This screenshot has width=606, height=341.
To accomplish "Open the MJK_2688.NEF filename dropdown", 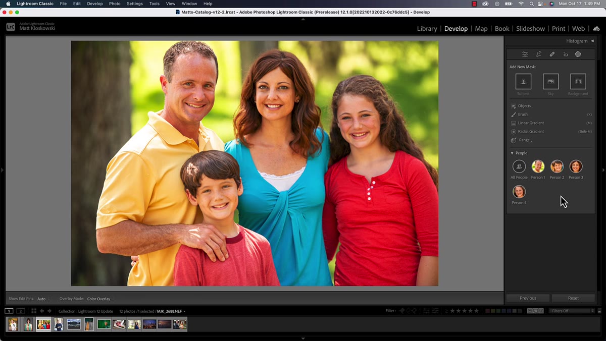I will click(171, 311).
